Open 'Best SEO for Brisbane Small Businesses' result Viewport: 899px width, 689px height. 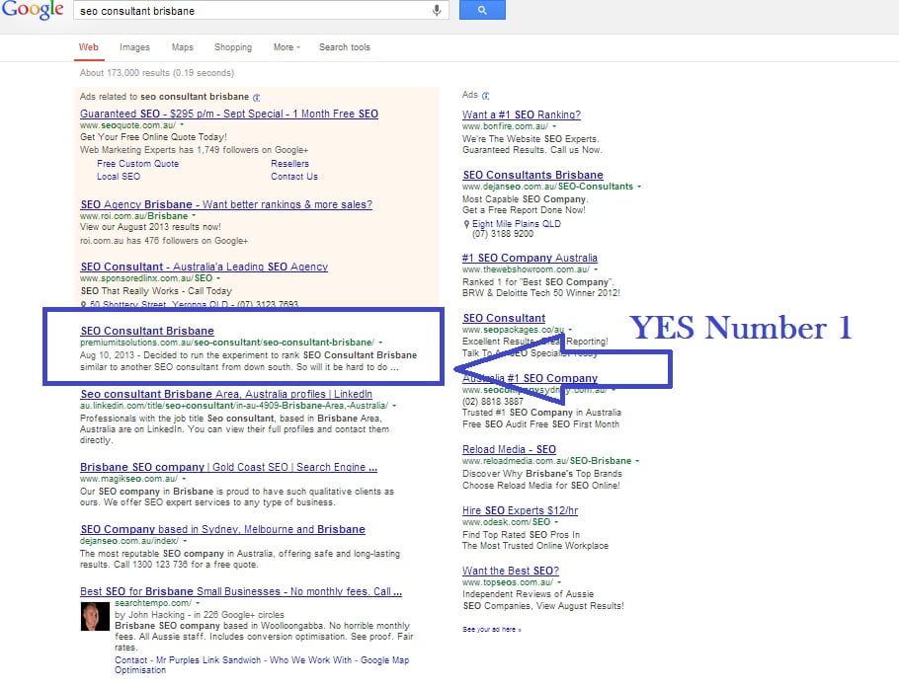(x=241, y=591)
